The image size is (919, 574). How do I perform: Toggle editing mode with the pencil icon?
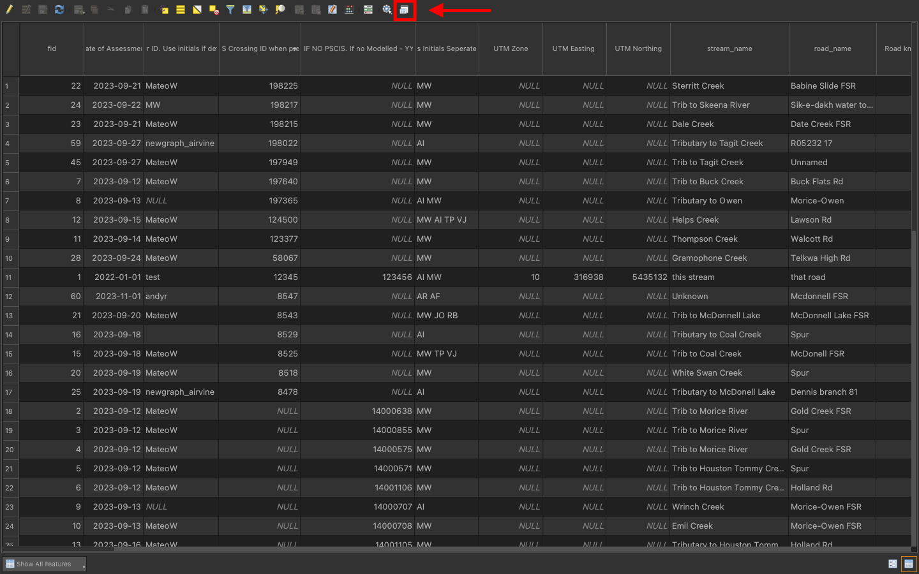(10, 10)
